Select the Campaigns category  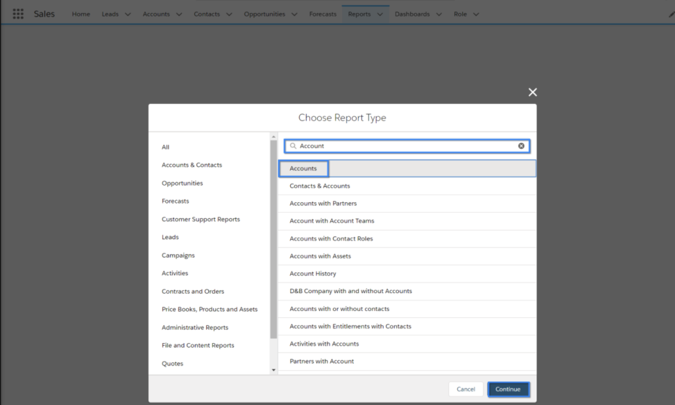178,256
